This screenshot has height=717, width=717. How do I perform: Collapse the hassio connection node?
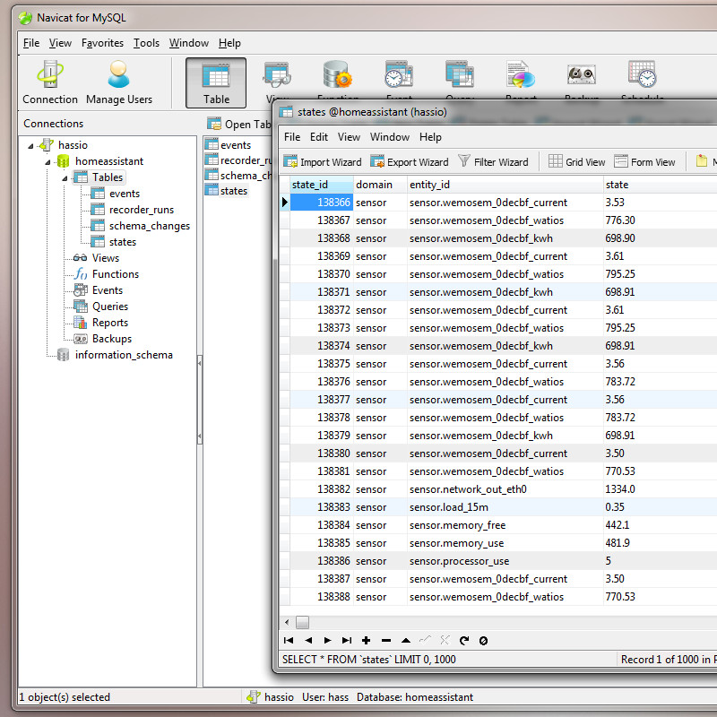30,146
